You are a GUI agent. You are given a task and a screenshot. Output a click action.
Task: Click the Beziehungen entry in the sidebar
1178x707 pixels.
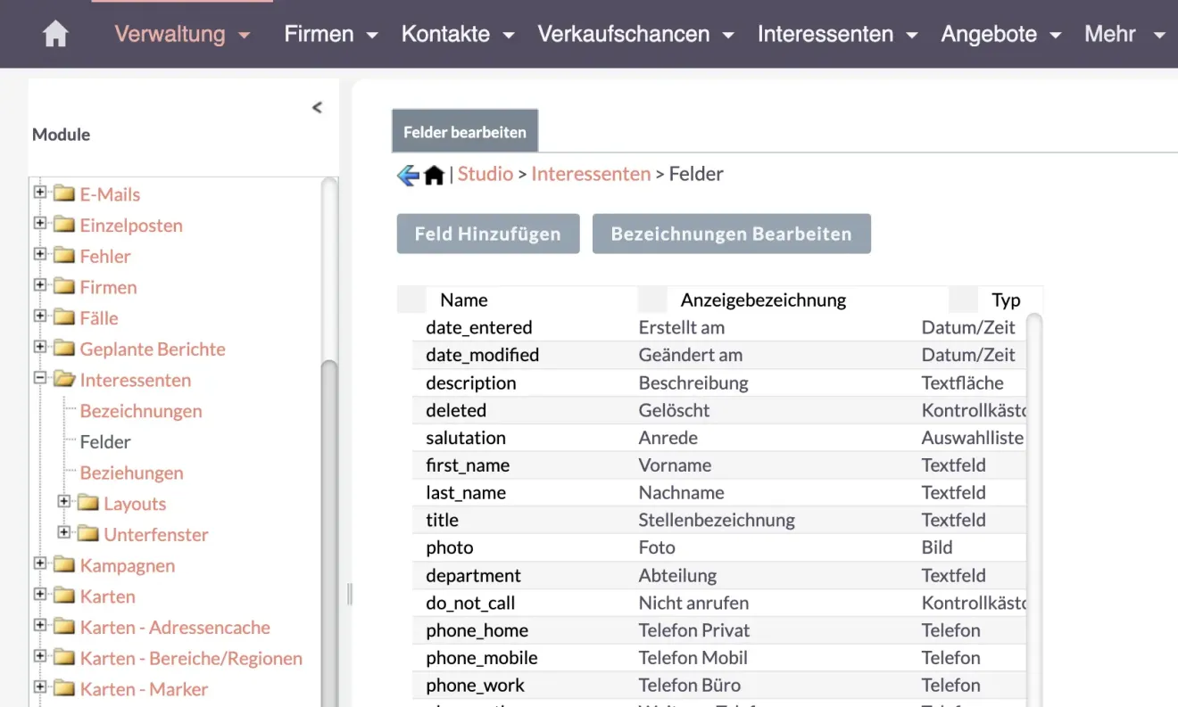pyautogui.click(x=132, y=473)
